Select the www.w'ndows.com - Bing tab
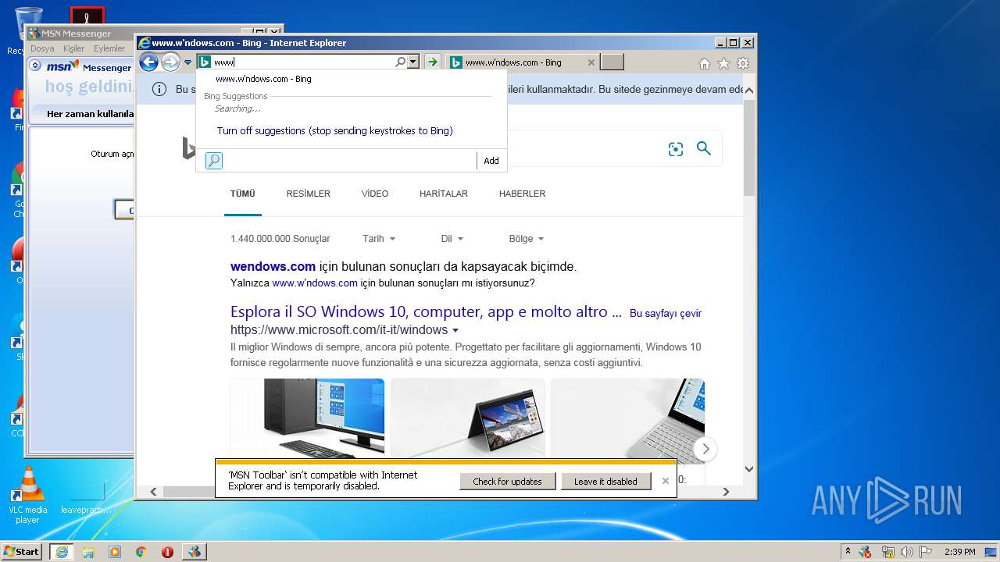 click(x=513, y=62)
